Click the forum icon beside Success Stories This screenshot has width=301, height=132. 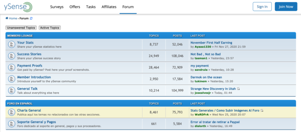click(12, 56)
